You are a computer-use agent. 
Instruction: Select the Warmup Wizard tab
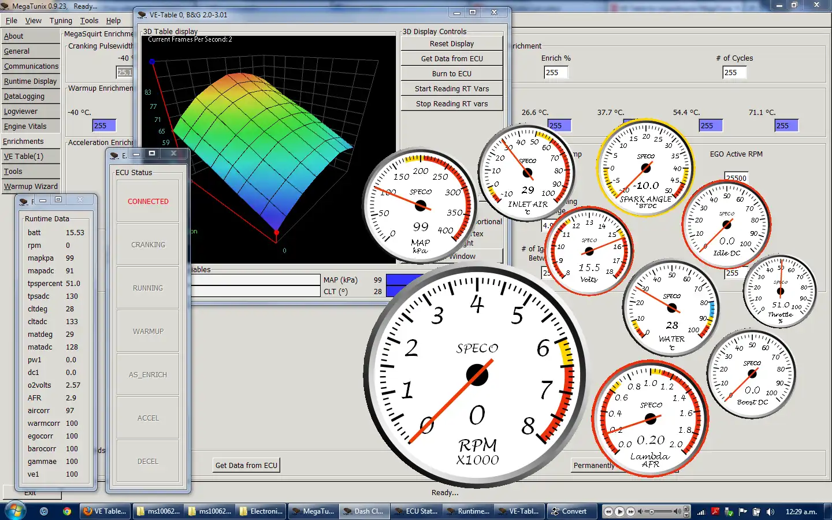click(31, 187)
